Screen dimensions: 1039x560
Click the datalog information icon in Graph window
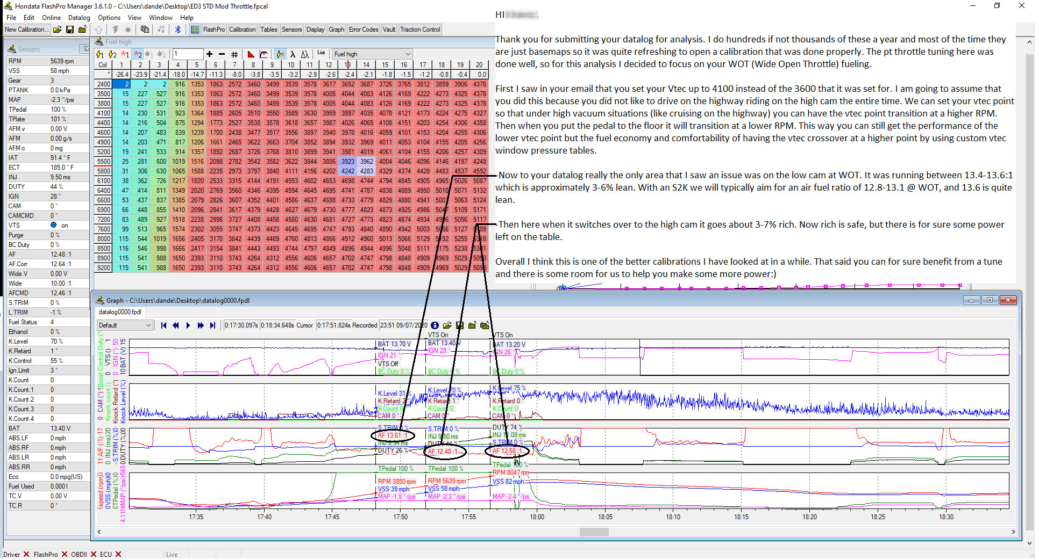435,325
